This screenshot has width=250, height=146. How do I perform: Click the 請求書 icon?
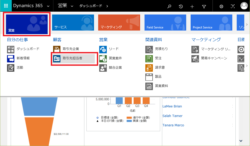click(149, 68)
